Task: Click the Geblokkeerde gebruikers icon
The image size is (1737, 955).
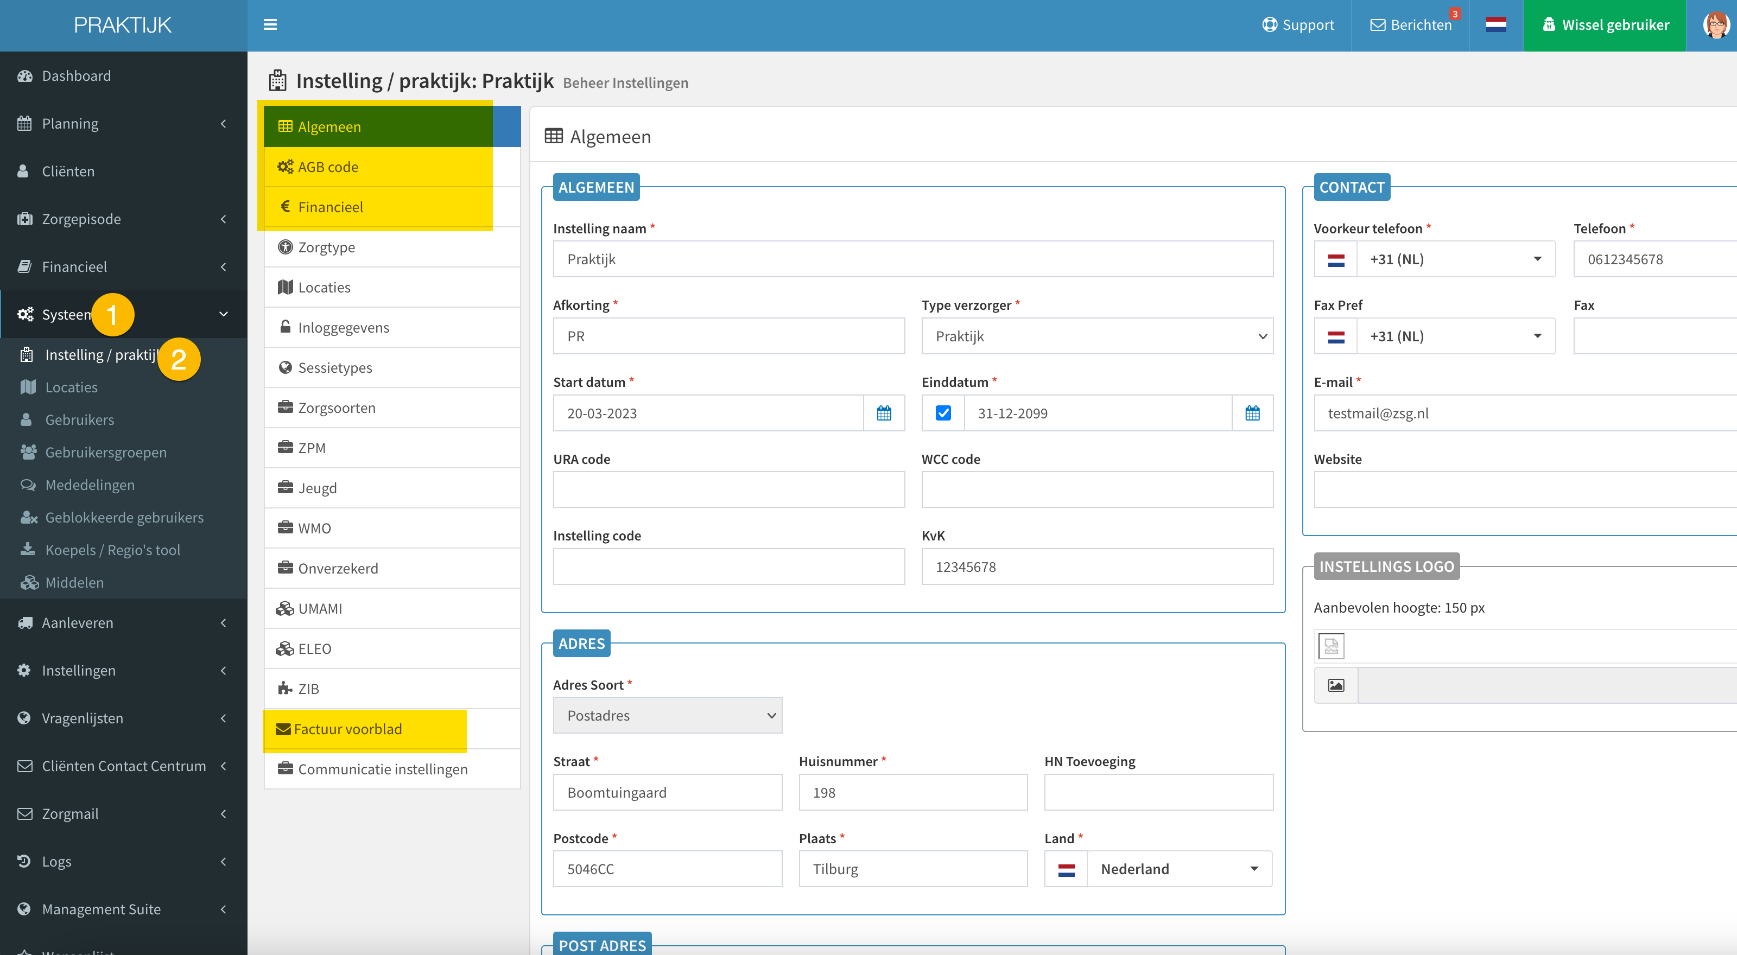Action: 29,518
